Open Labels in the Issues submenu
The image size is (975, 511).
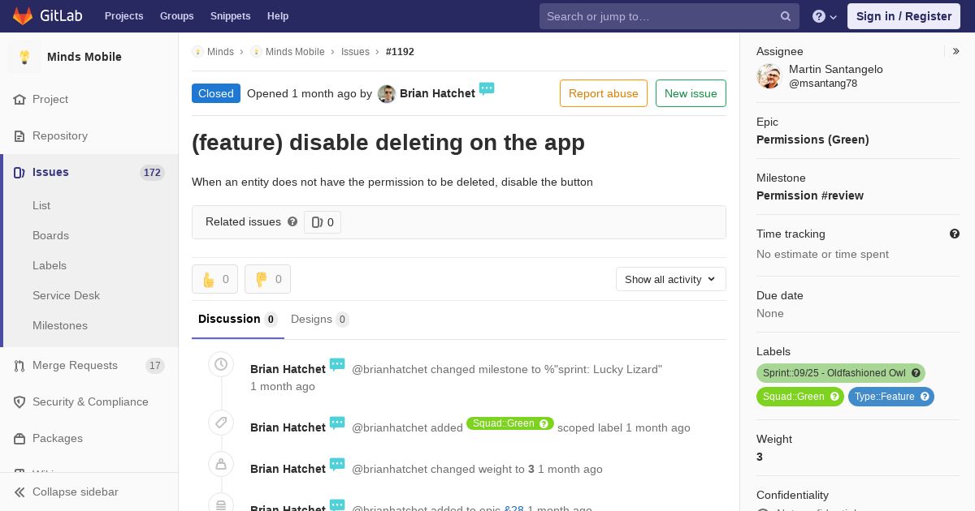coord(50,265)
